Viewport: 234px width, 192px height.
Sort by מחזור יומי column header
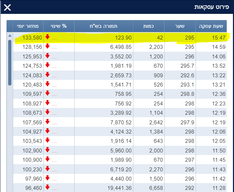pyautogui.click(x=28, y=26)
